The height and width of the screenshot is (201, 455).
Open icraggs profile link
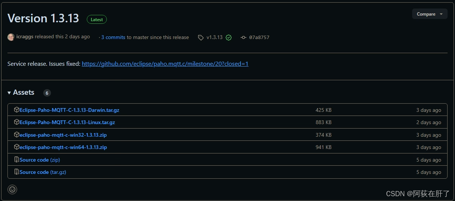(x=25, y=37)
